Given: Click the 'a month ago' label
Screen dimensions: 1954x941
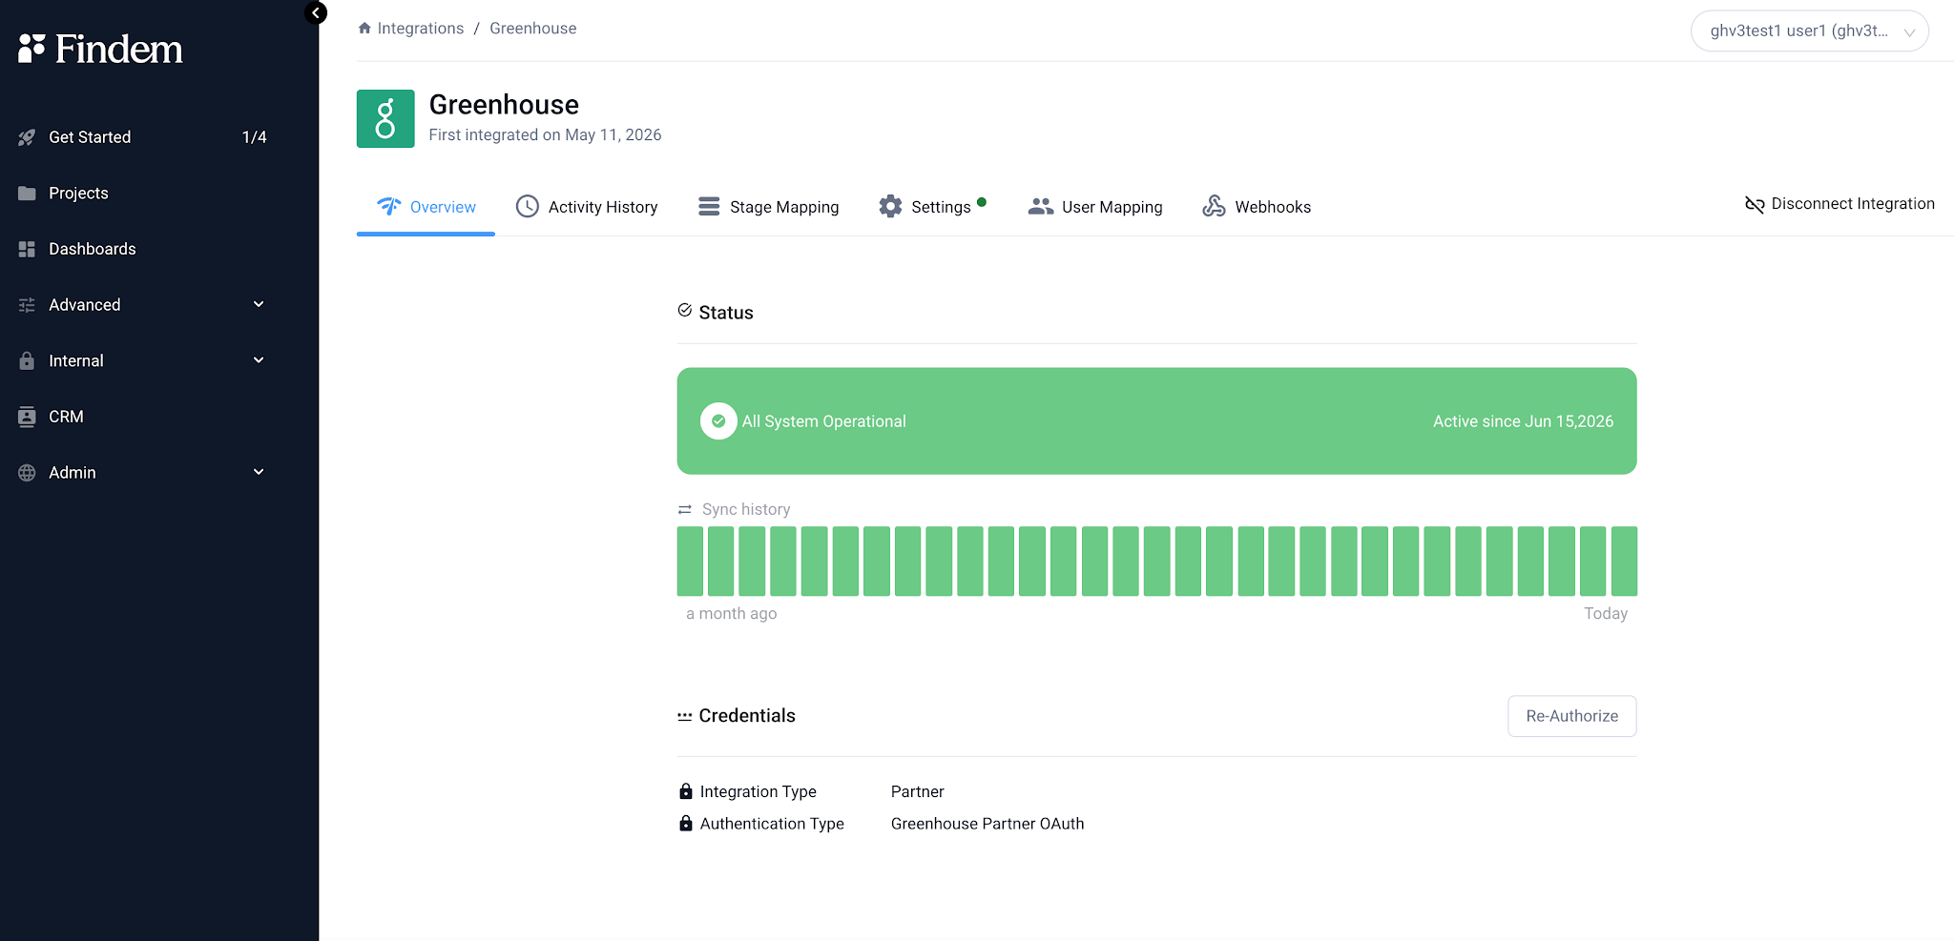Looking at the screenshot, I should (x=732, y=614).
